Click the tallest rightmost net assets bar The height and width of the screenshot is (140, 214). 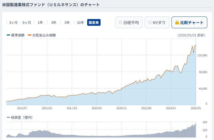click(196, 130)
